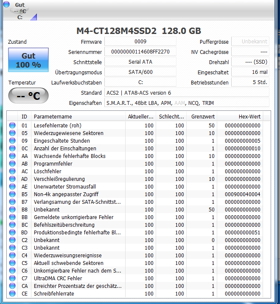
Task: Click status icon of Wiederzugewiesene Sektoren row
Action: [x=12, y=133]
